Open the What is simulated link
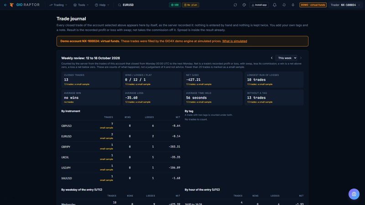The width and height of the screenshot is (365, 205). click(235, 41)
